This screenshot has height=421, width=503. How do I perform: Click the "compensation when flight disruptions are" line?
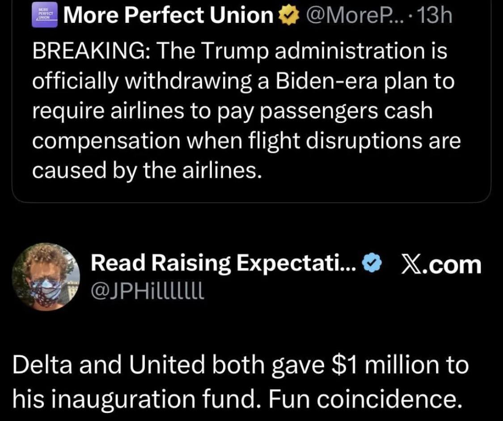[246, 140]
